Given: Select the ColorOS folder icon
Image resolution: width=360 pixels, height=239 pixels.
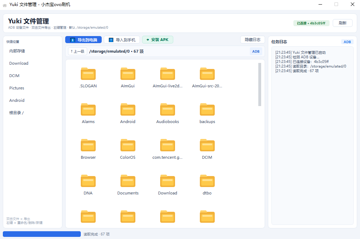Looking at the screenshot, I should tap(128, 145).
